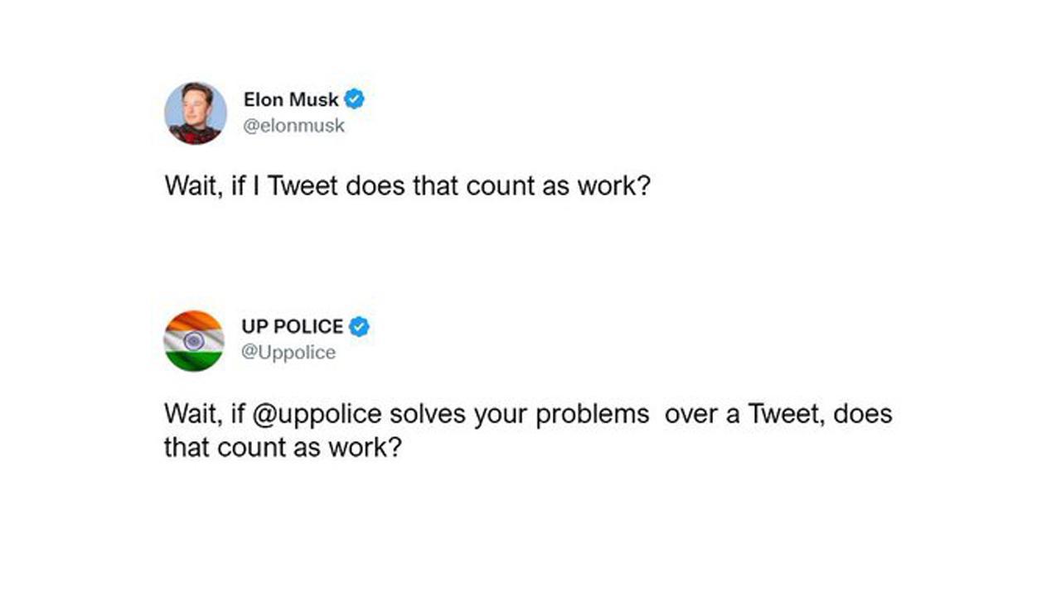1061x596 pixels.
Task: Click the verified badge beside Elon Musk
Action: click(x=355, y=99)
